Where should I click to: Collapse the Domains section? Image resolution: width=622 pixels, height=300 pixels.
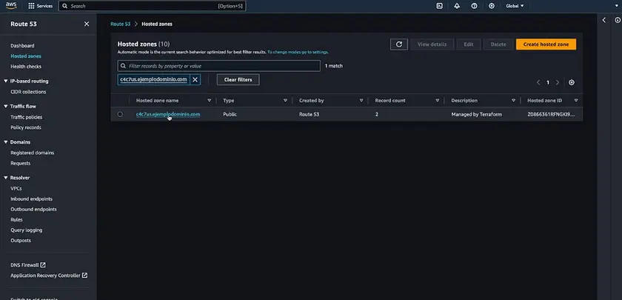[6, 142]
